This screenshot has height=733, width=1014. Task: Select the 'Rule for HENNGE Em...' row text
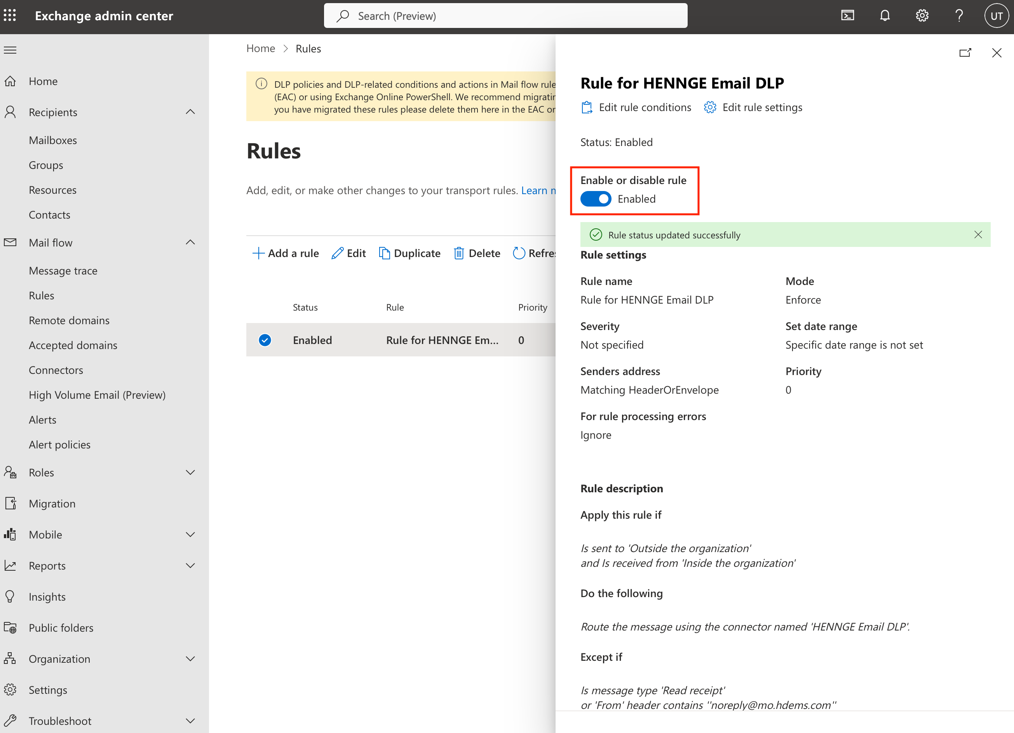(442, 340)
